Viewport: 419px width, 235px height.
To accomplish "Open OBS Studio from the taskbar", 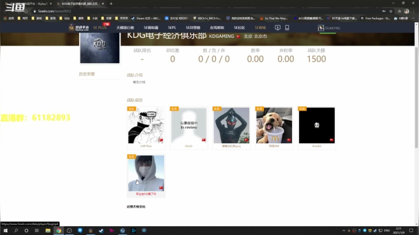I will point(69,230).
